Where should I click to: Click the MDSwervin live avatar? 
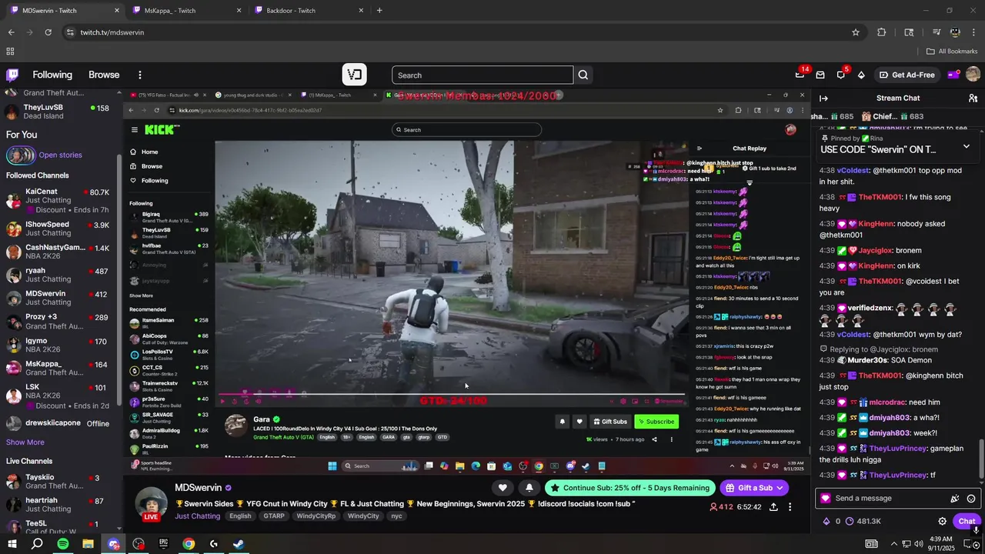point(152,505)
